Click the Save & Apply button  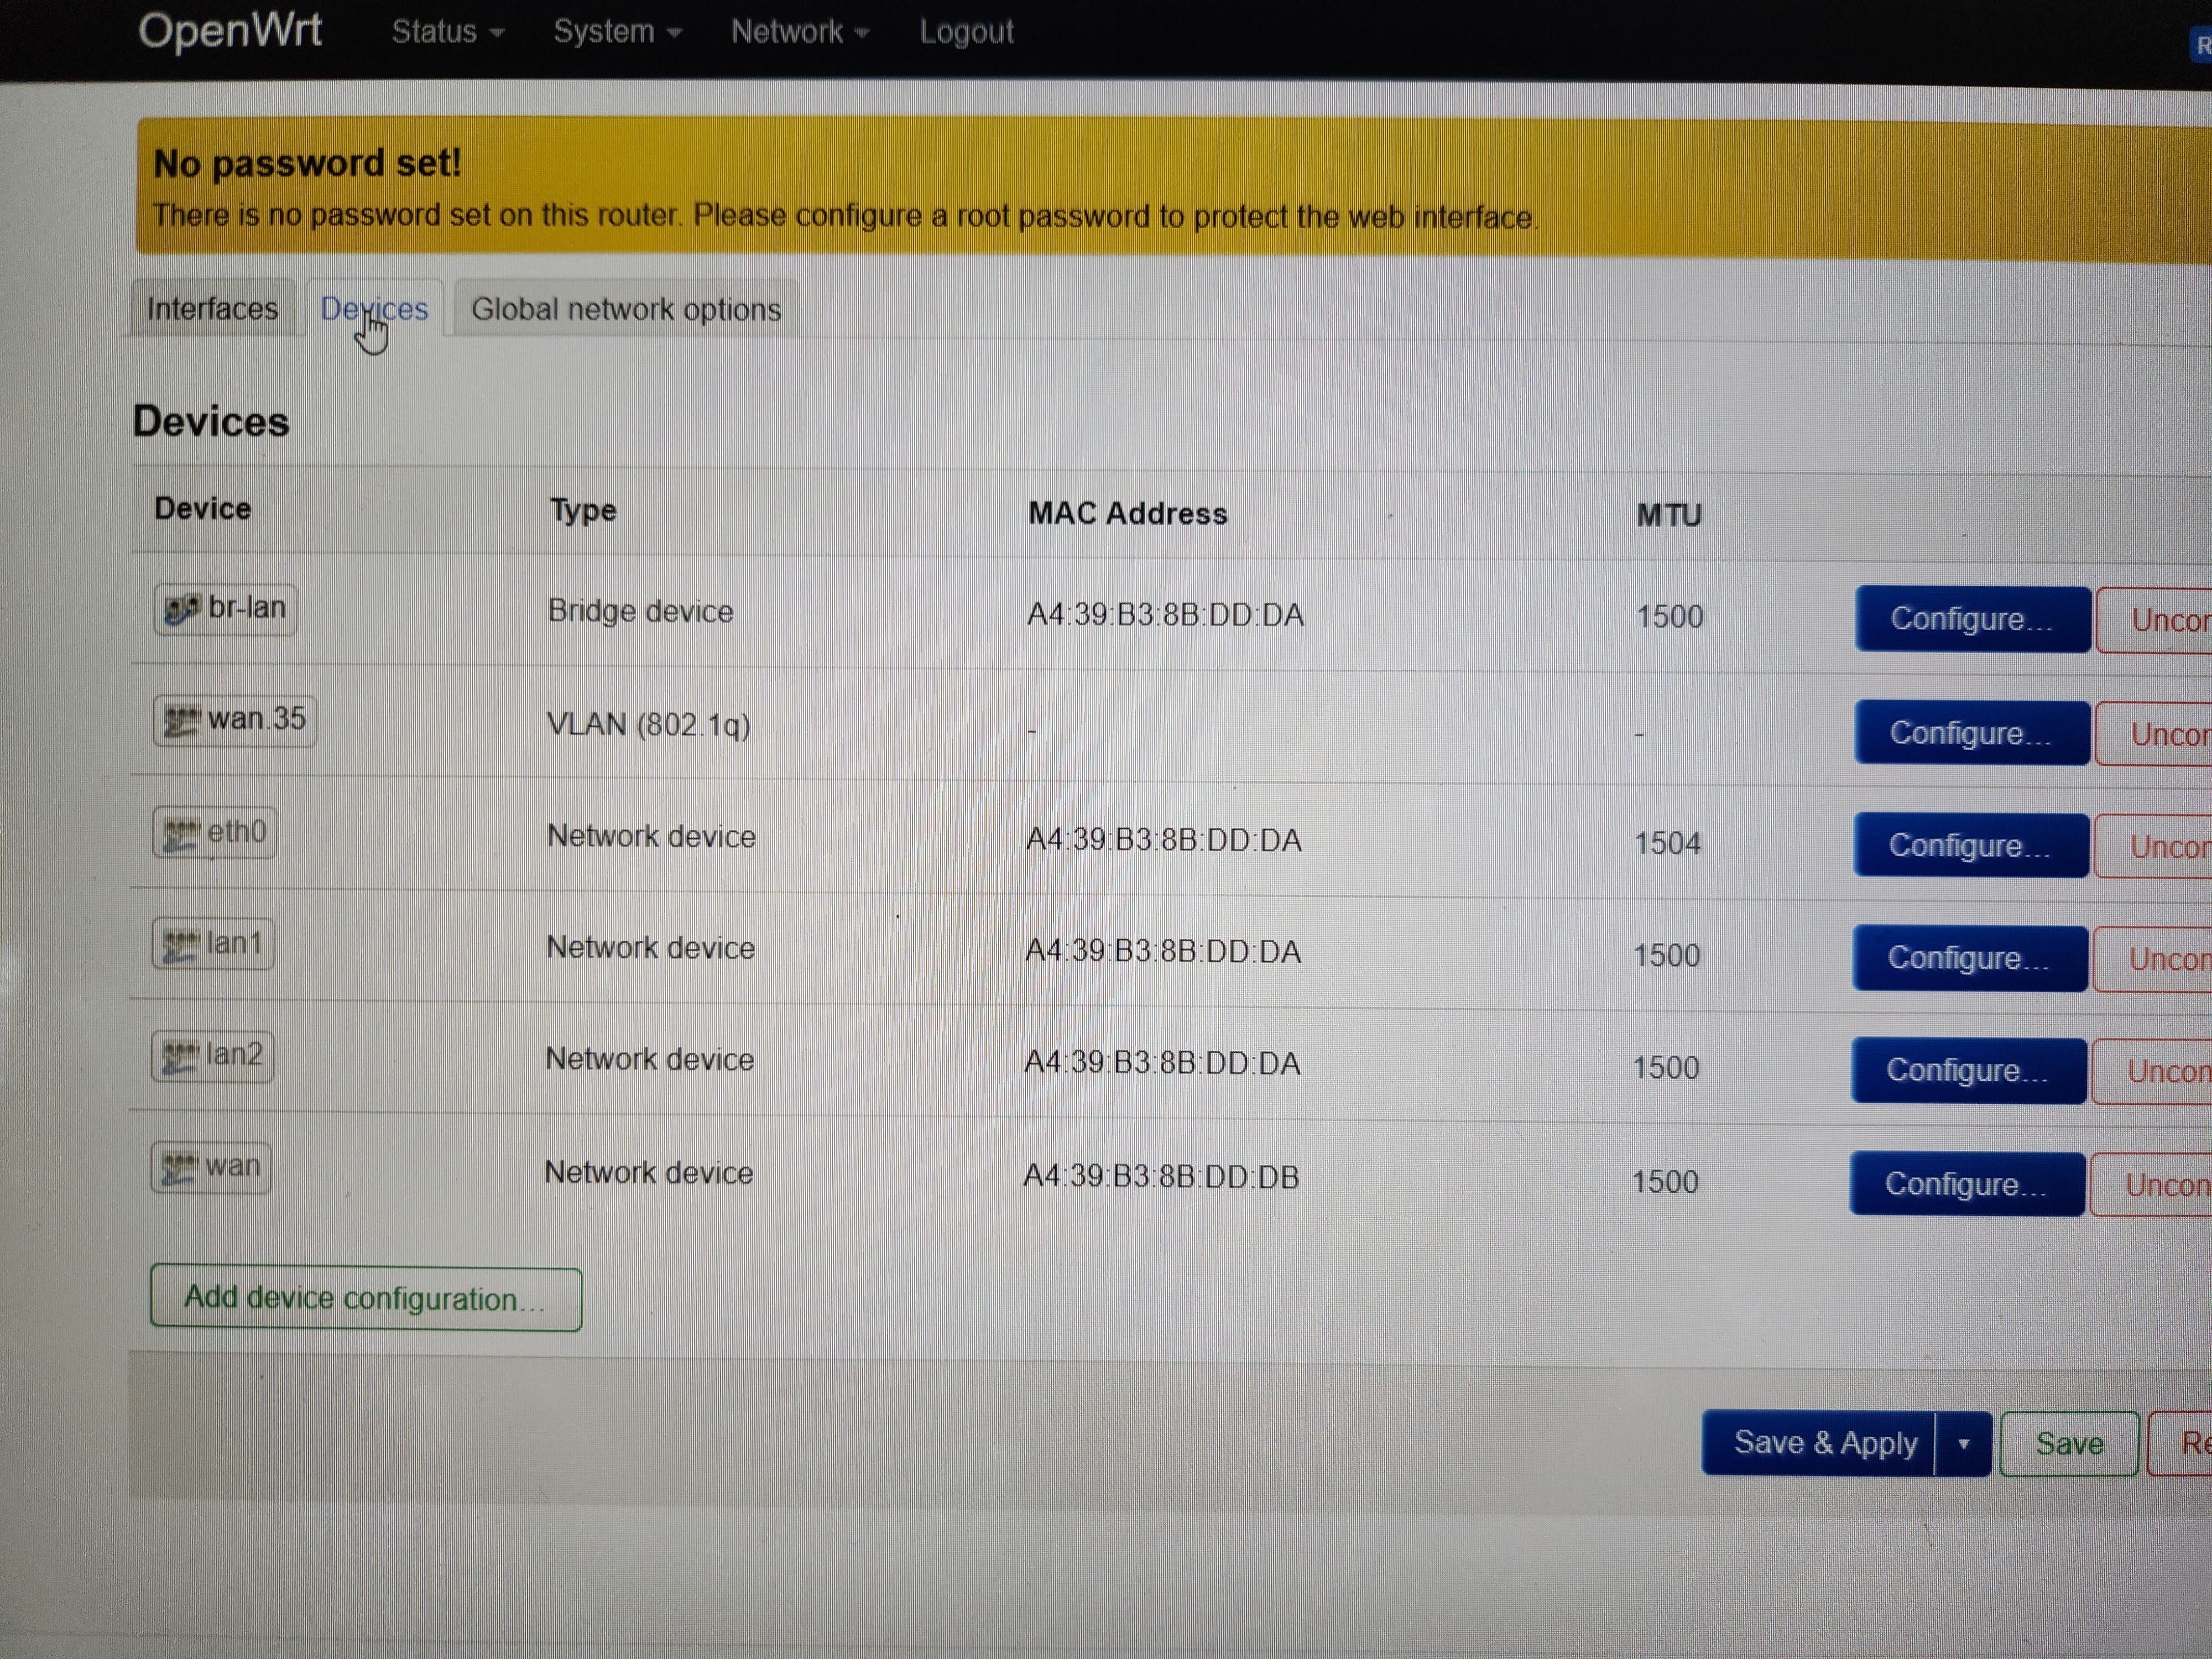click(1819, 1442)
